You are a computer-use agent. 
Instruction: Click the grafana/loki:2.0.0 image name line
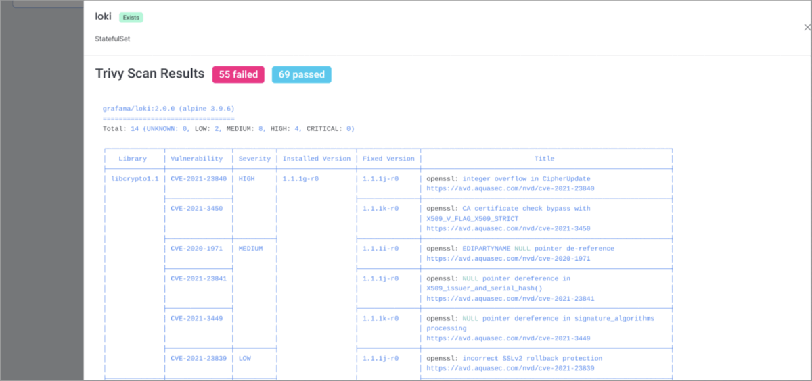click(x=168, y=108)
